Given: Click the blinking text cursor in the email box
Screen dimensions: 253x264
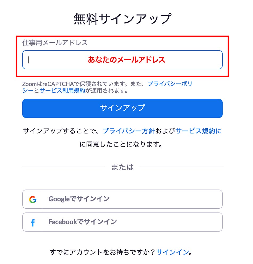Looking at the screenshot, I should 29,60.
